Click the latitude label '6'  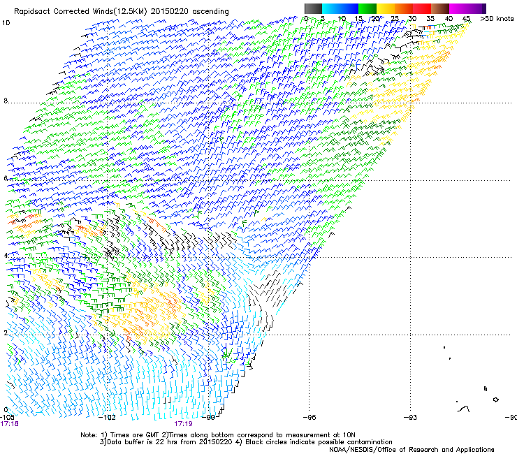[x=6, y=178]
